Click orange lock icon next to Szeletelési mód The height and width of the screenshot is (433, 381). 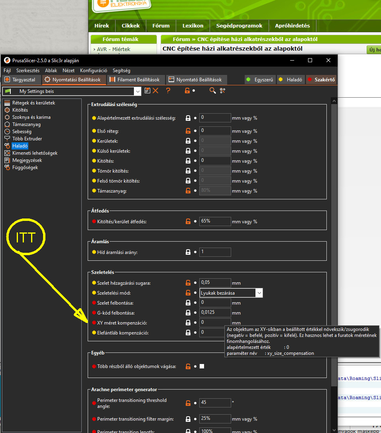tap(188, 293)
